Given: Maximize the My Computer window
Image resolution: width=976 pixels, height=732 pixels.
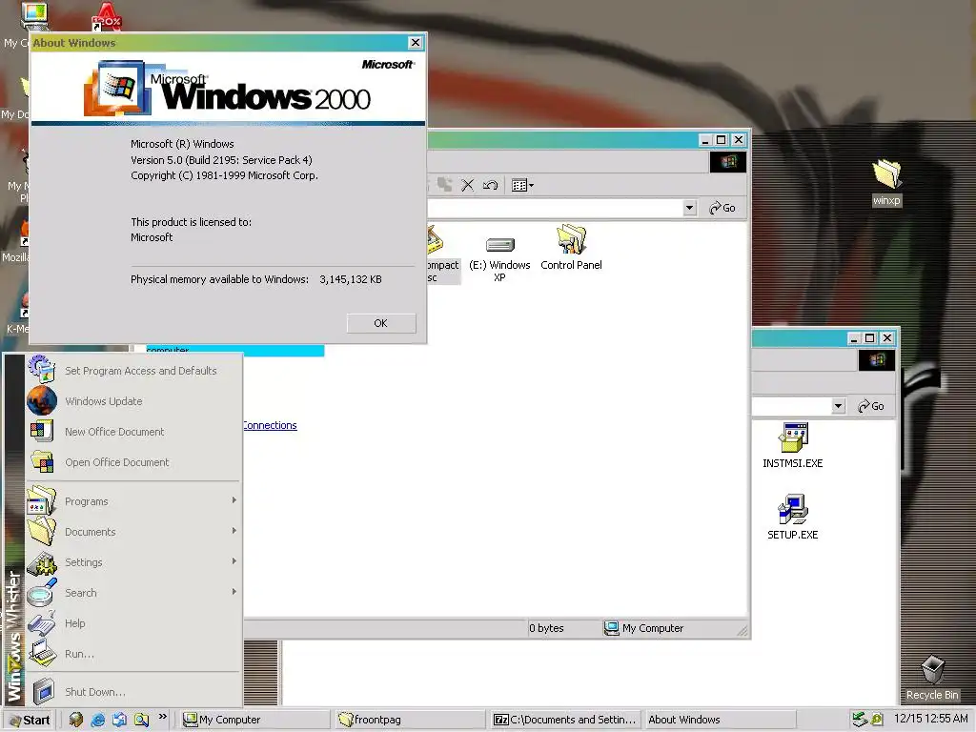Looking at the screenshot, I should [721, 140].
